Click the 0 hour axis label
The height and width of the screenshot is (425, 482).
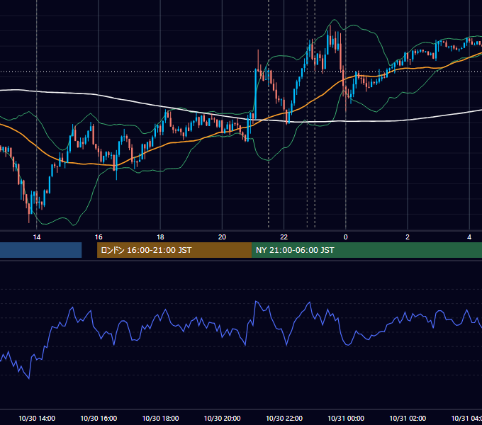[345, 237]
